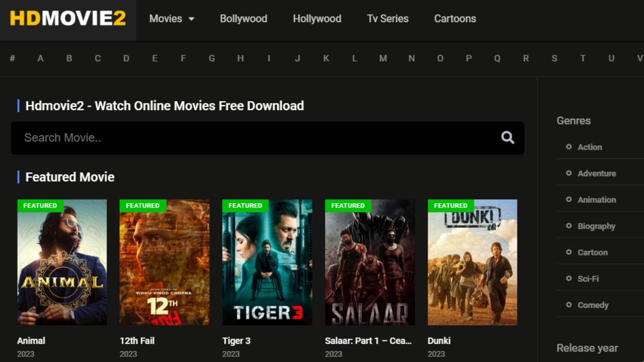Choose the Cartoon genre
The width and height of the screenshot is (644, 362).
click(593, 252)
